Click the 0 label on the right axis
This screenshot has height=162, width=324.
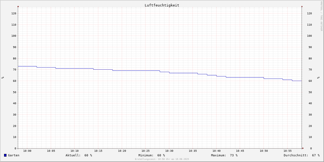click(311, 148)
